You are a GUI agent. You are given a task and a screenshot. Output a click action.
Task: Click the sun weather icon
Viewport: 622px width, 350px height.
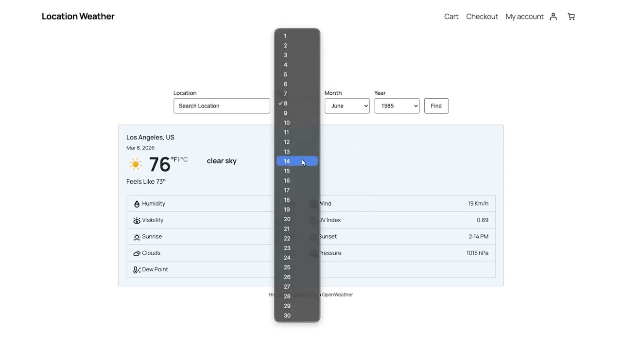click(136, 164)
